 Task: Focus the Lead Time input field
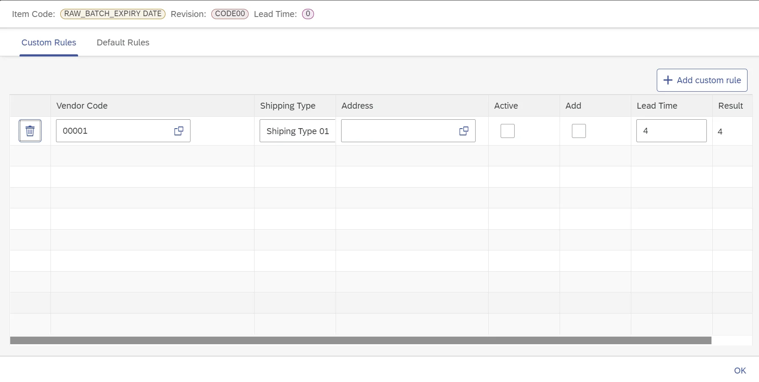pos(671,131)
